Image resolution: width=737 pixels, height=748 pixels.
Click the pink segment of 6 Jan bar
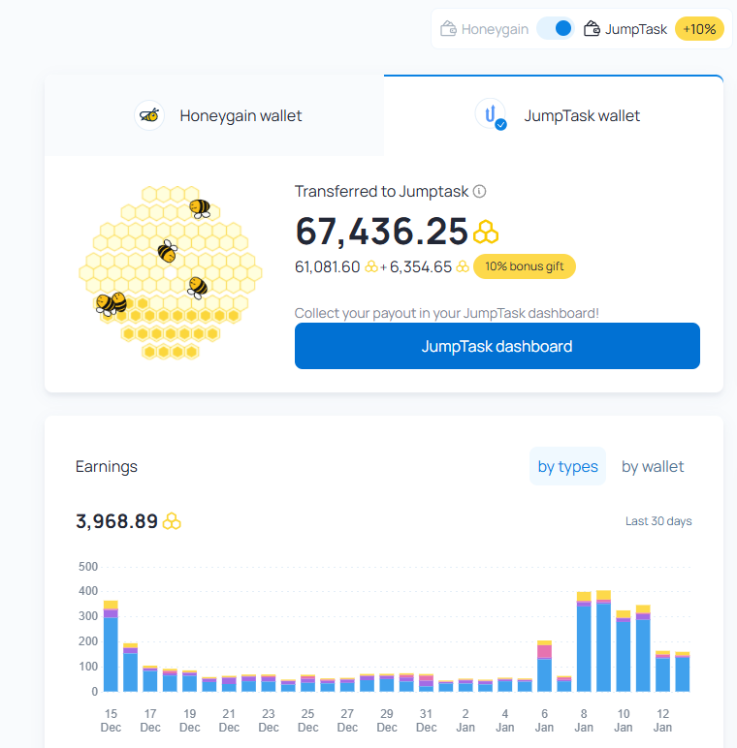pos(544,651)
